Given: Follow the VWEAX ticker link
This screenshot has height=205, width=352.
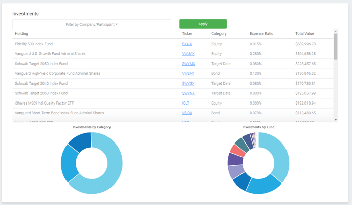Looking at the screenshot, I should tap(188, 73).
